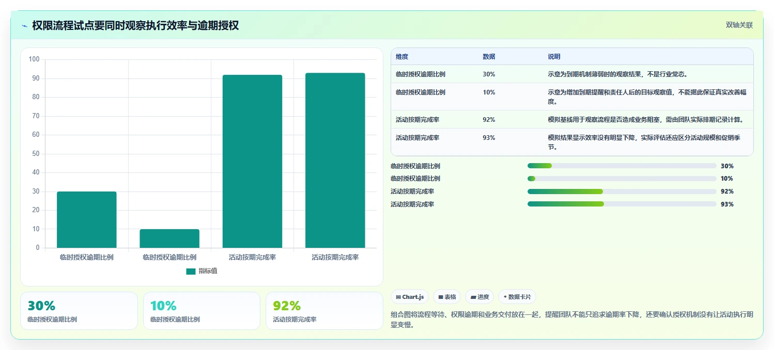
Task: Click the tallest chart bar valued 93
Action: pyautogui.click(x=335, y=160)
